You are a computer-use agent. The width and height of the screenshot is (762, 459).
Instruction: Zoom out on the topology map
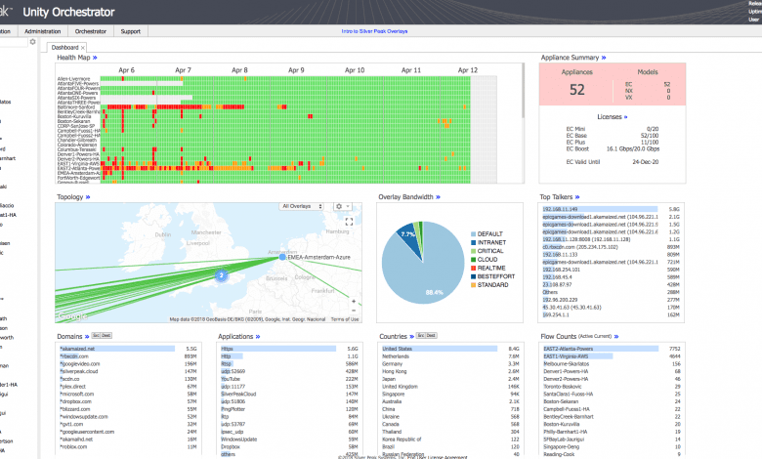click(354, 311)
